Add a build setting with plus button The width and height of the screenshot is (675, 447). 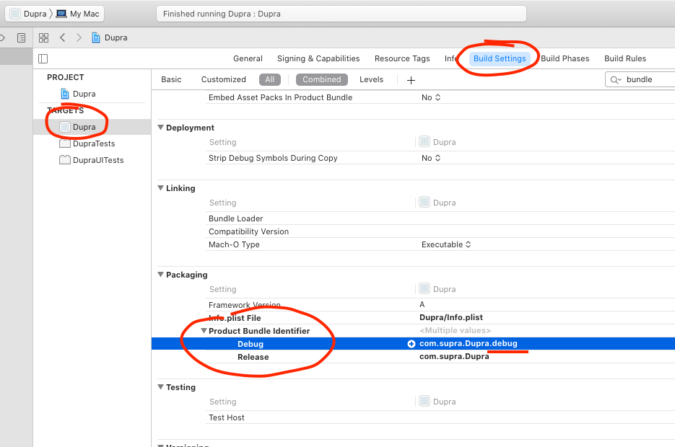coord(411,80)
